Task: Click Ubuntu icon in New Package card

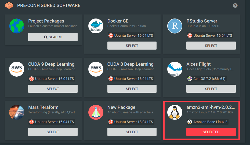Action: point(111,122)
